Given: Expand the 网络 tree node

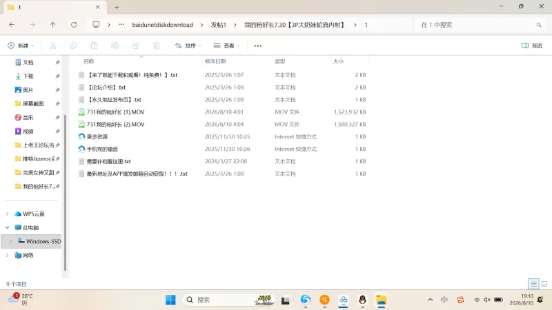Looking at the screenshot, I should click(x=7, y=255).
